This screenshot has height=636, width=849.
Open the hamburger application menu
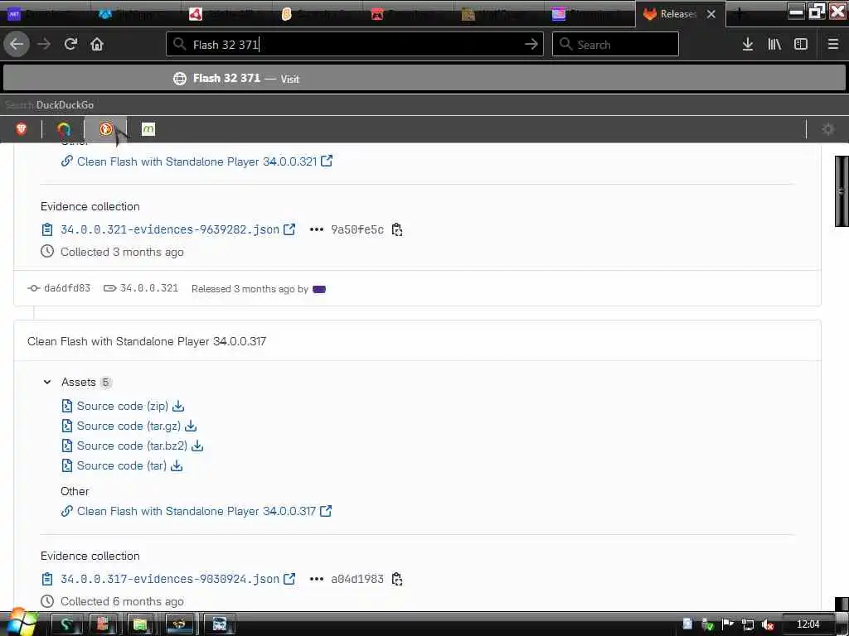click(x=833, y=45)
